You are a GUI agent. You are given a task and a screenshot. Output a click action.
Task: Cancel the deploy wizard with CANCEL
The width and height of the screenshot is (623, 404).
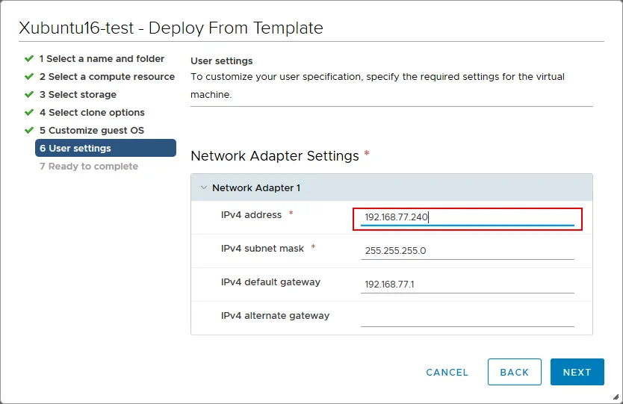coord(447,372)
